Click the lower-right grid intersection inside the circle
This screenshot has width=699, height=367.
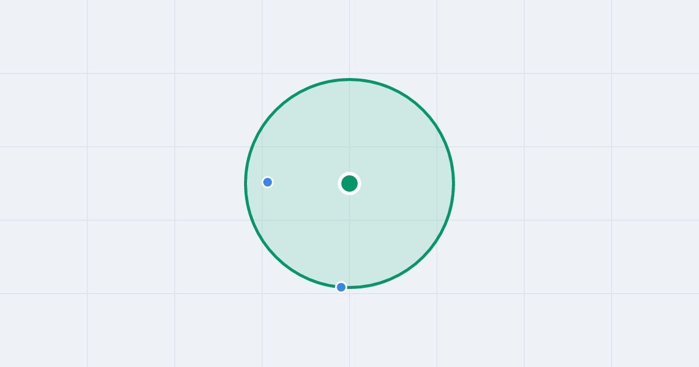(x=437, y=220)
